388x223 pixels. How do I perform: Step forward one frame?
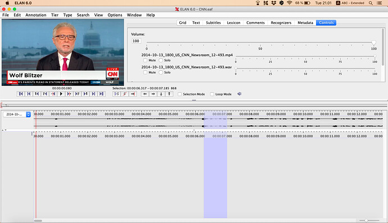(x=77, y=94)
